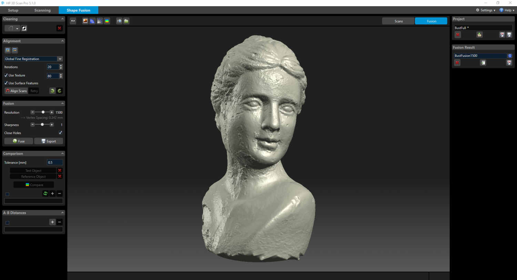Save the project with the floppy disk icon
Screen dimensions: 517x280
pos(509,35)
